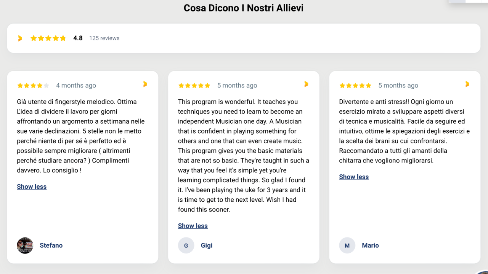Viewport: 488px width, 274px height.
Task: Click the review source logo in summary bar
Action: pos(20,38)
